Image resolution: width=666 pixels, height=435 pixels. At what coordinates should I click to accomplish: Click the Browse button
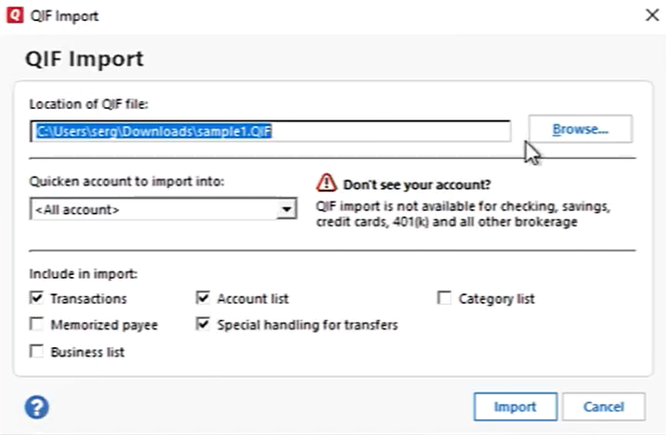coord(580,129)
